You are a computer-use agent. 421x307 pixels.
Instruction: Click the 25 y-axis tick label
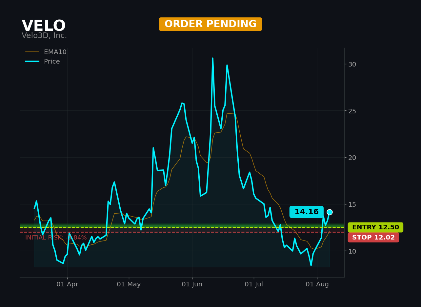[352, 111]
